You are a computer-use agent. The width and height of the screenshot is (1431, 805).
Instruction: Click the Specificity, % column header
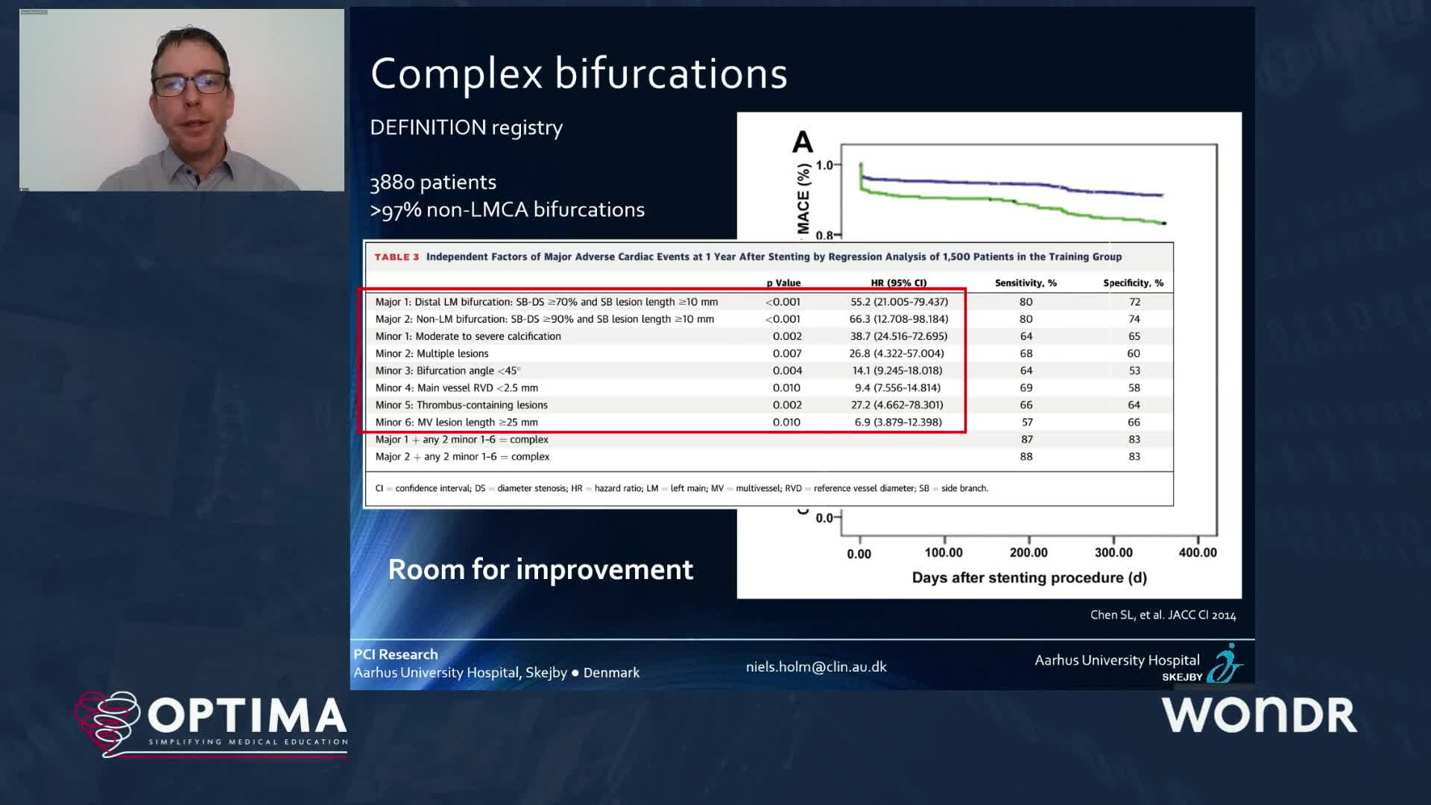[1133, 283]
